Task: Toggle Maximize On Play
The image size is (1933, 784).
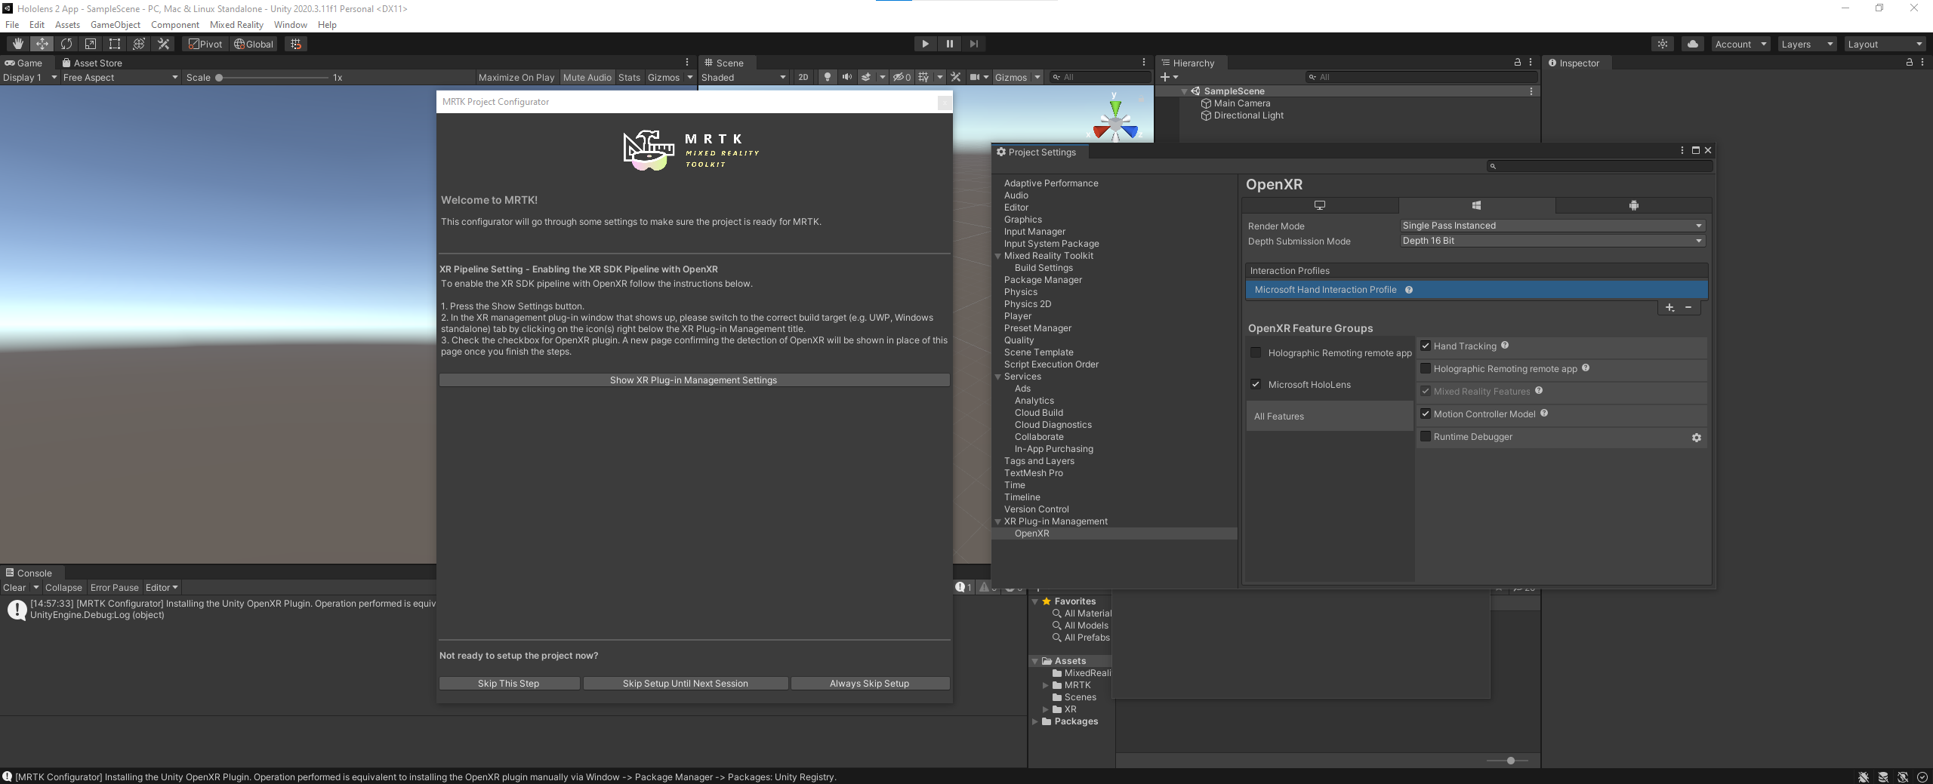Action: point(516,77)
